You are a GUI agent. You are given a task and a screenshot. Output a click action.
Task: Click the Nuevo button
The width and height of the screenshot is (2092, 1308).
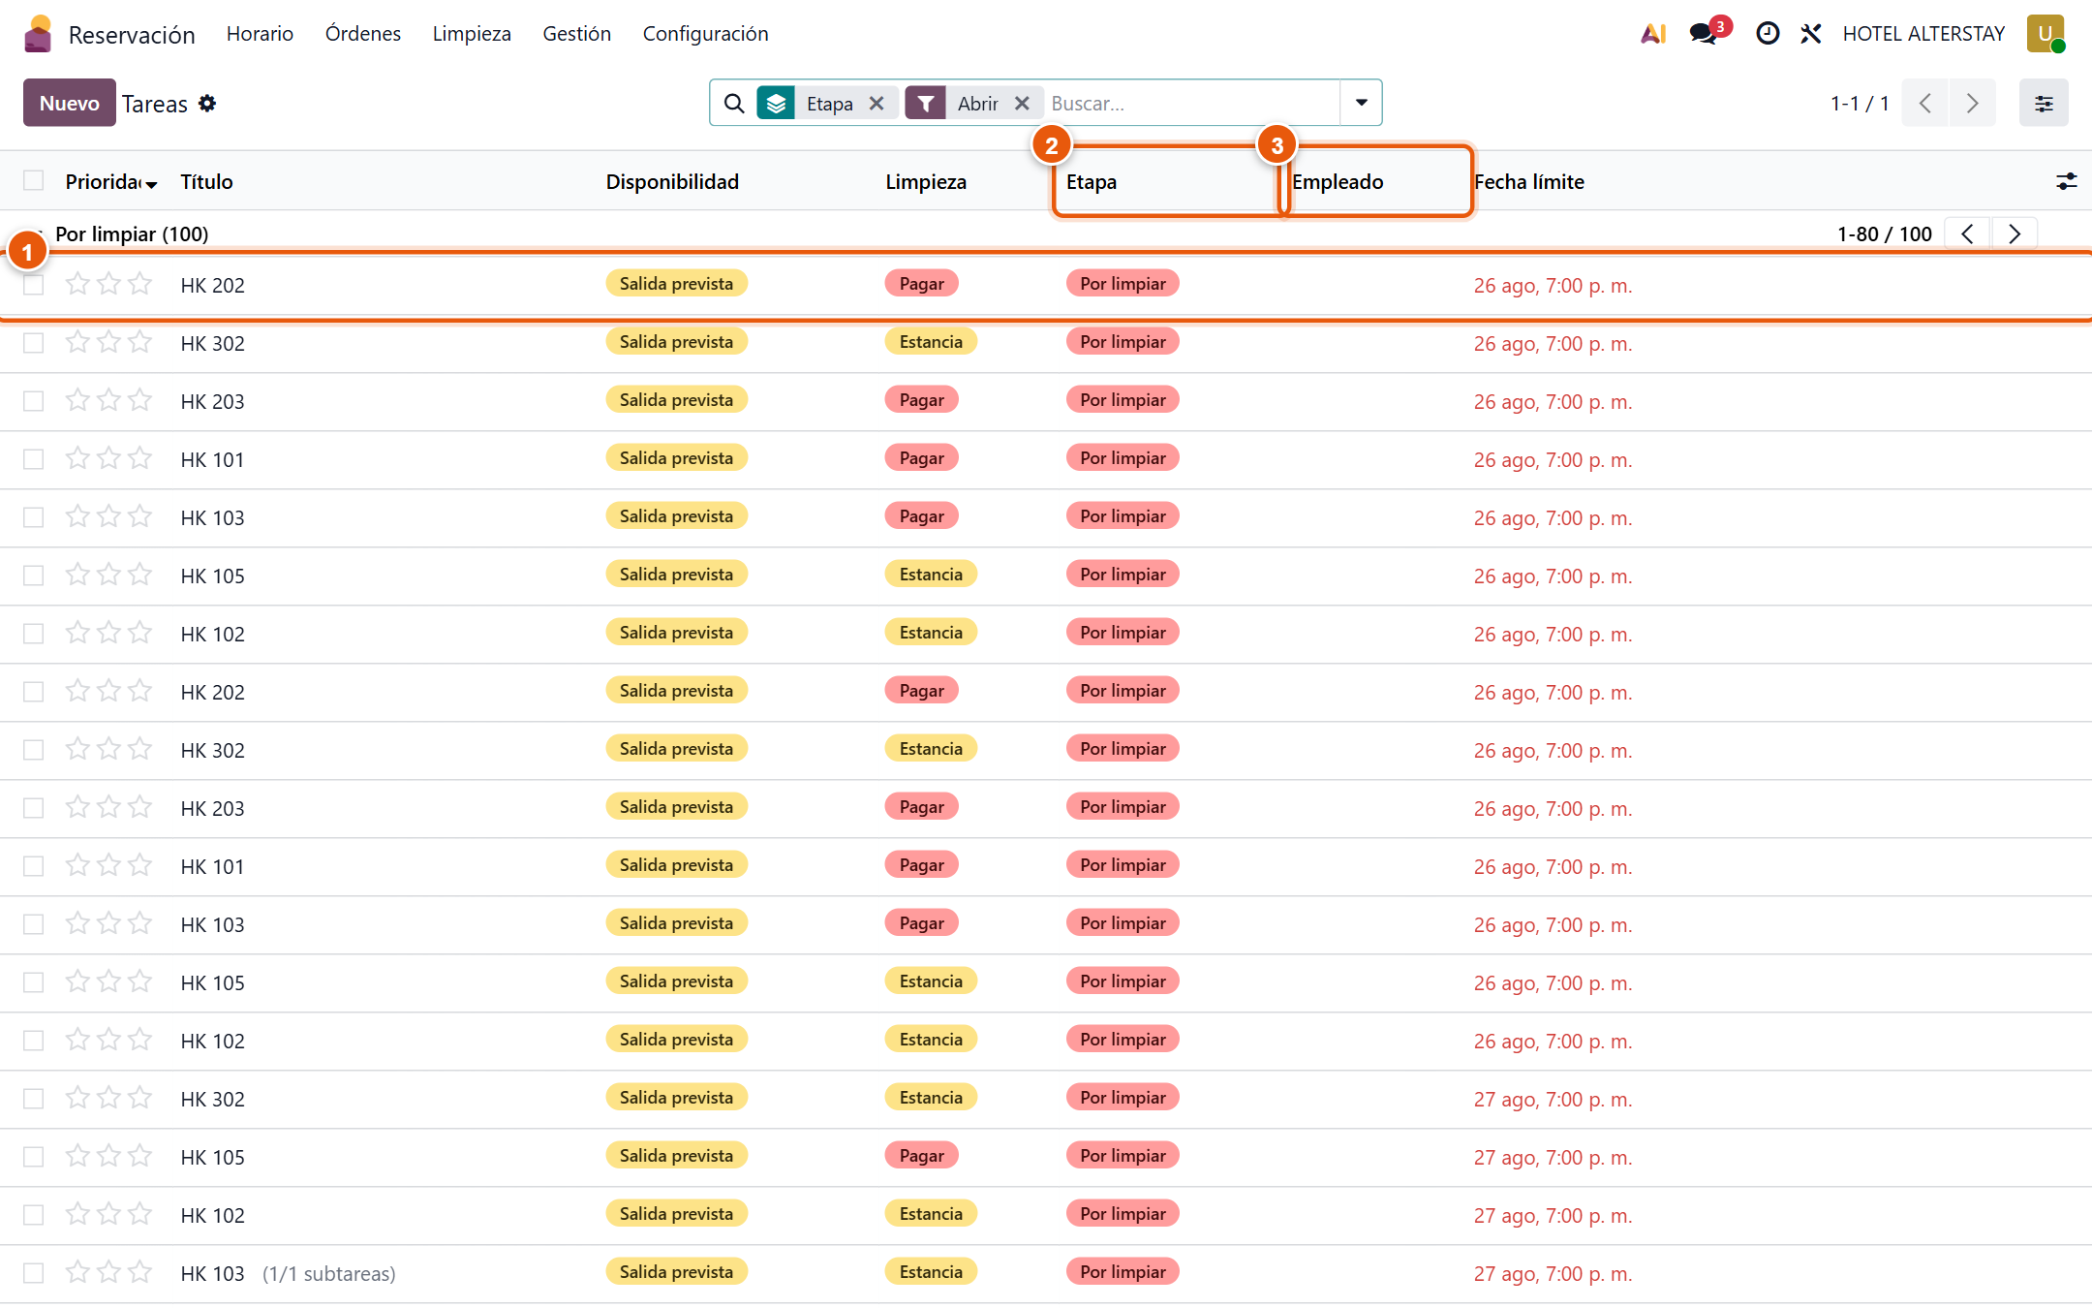pyautogui.click(x=70, y=104)
